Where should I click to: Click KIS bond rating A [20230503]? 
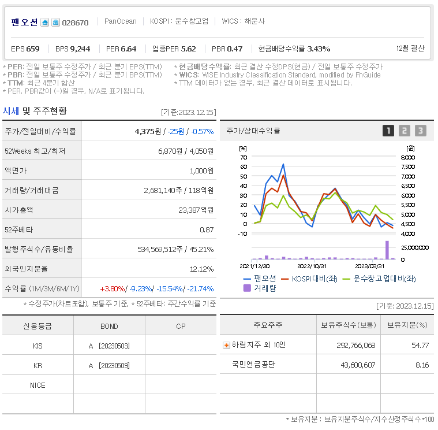(109, 346)
